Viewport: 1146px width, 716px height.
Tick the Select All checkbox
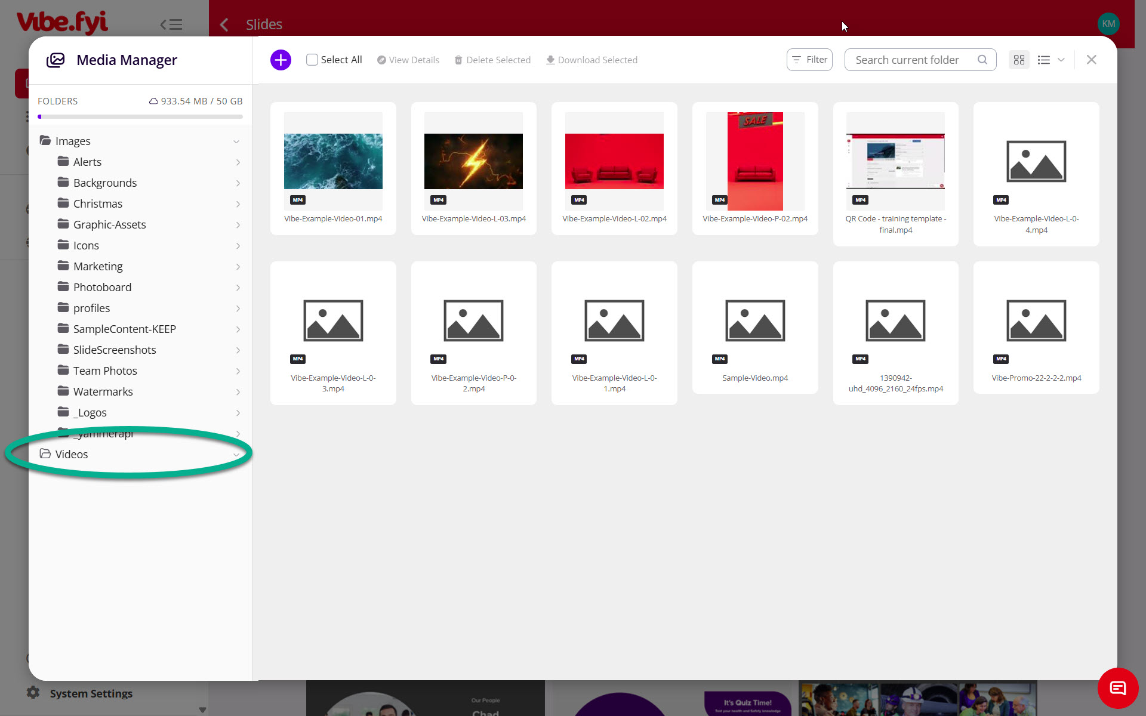312,60
